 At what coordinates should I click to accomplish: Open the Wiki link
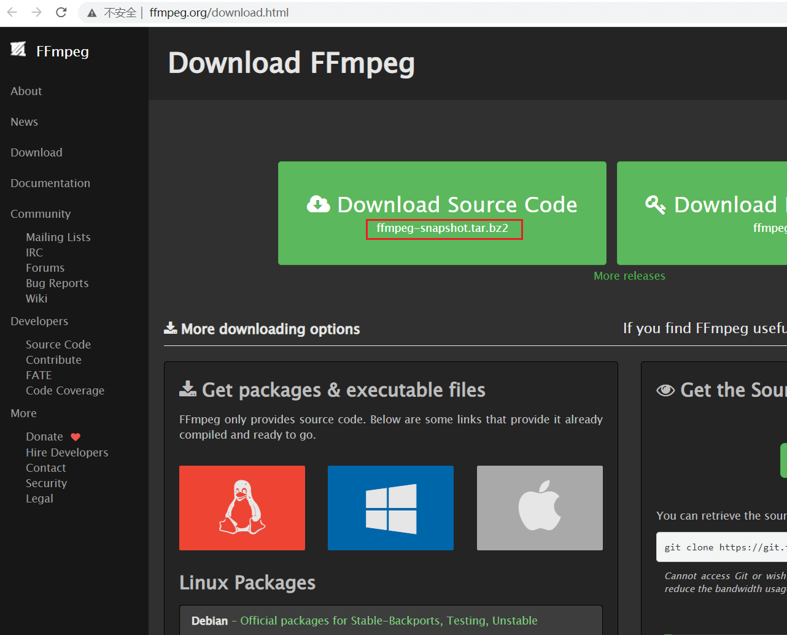(x=36, y=299)
